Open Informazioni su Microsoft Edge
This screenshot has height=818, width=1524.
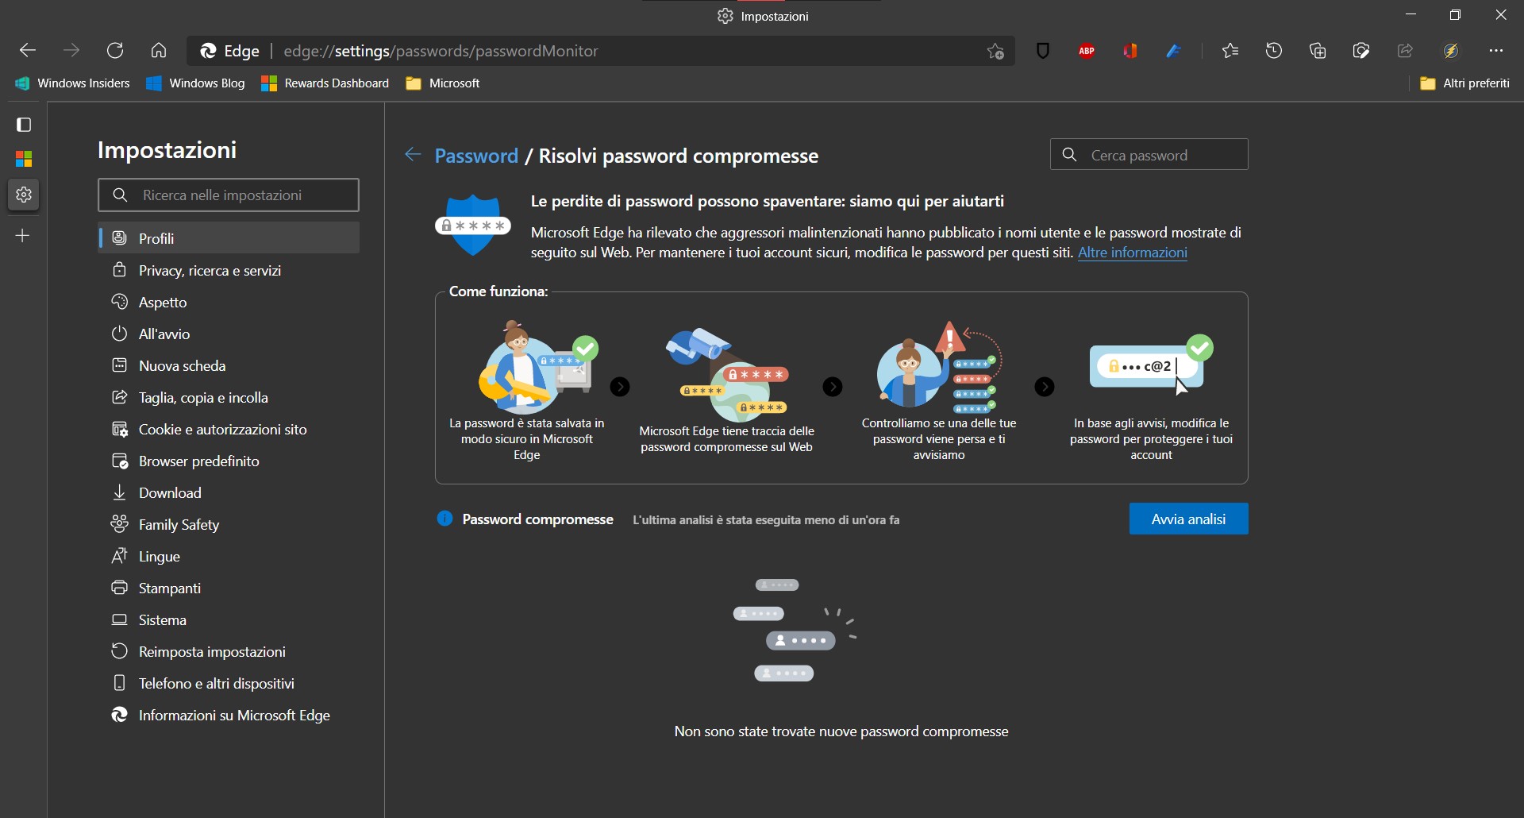coord(229,716)
